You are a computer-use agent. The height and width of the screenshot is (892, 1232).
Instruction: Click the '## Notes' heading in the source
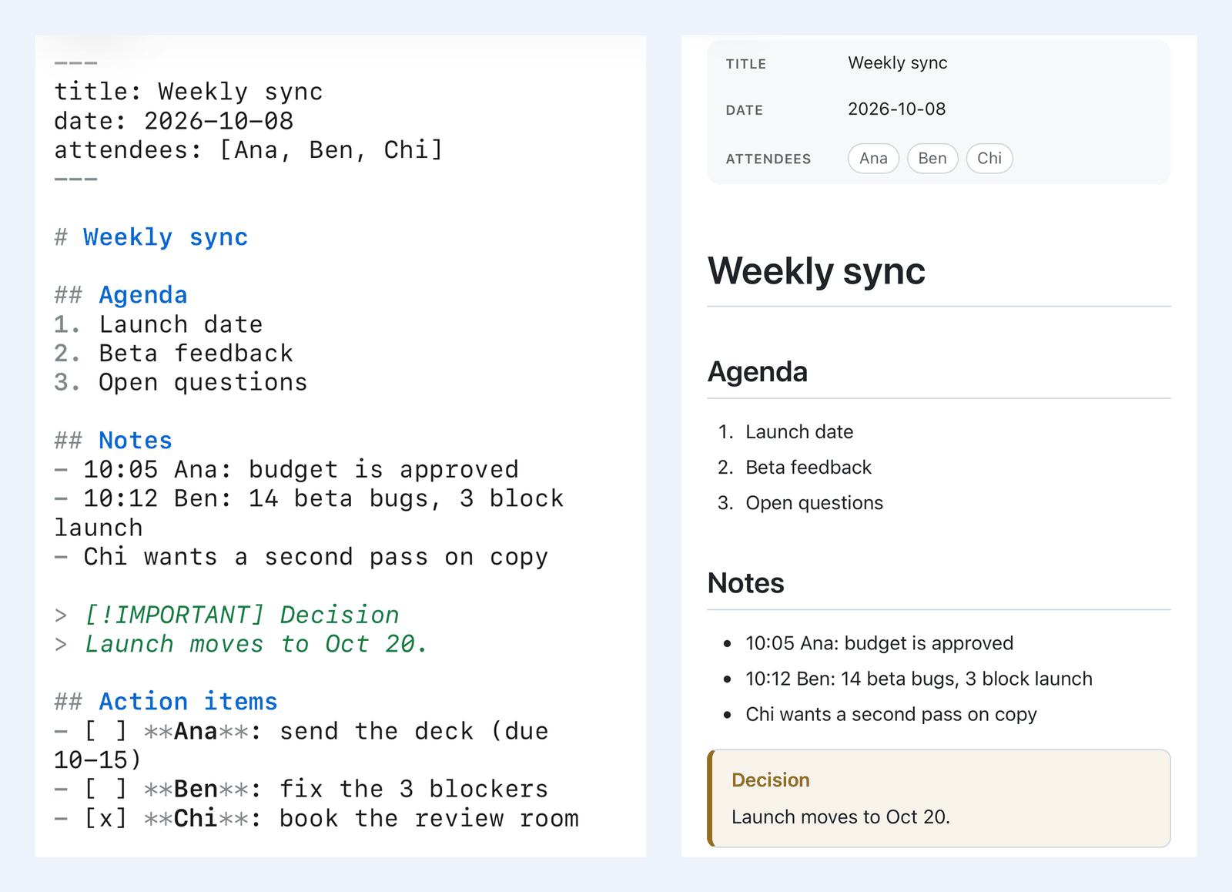(x=113, y=441)
